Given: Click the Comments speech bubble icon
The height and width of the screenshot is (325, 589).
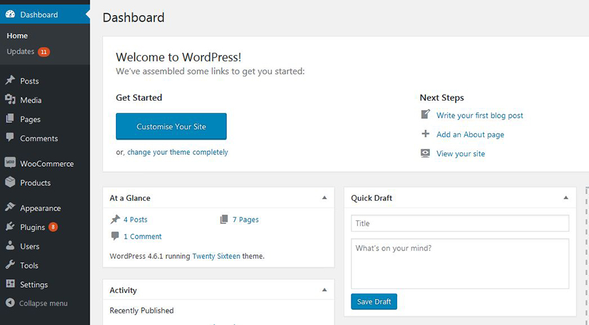Looking at the screenshot, I should coord(10,137).
